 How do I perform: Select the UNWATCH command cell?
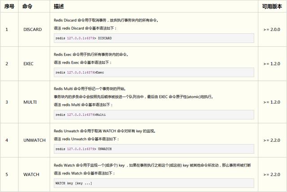tap(35, 140)
